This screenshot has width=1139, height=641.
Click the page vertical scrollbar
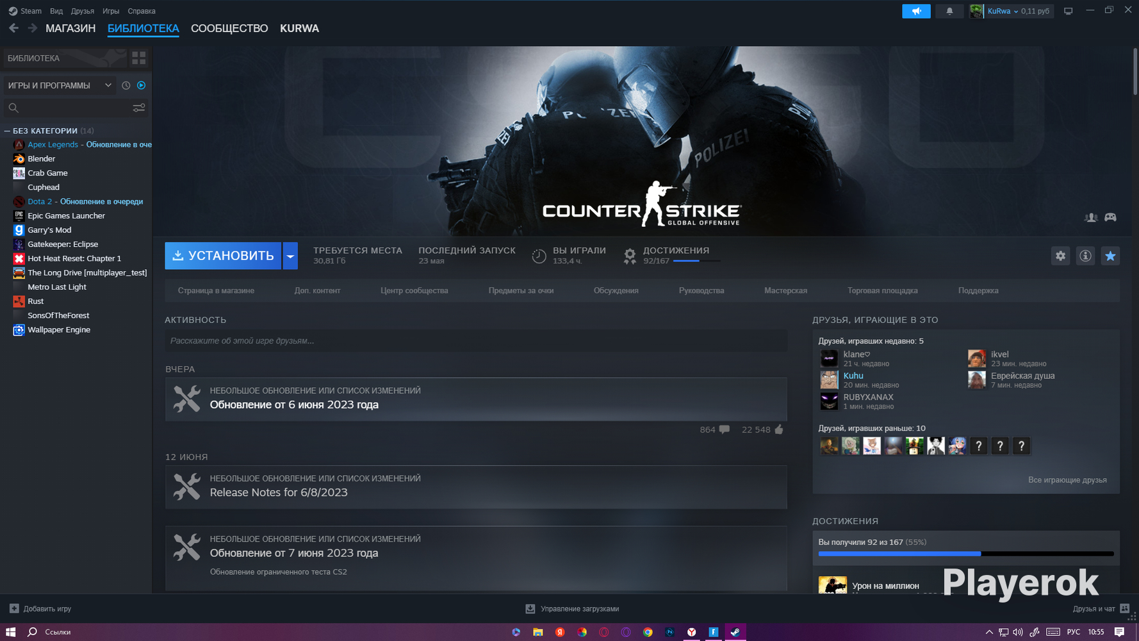[1135, 73]
